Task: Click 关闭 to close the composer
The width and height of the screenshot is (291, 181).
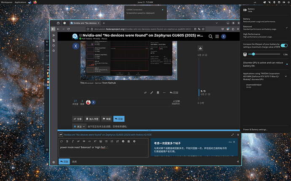Action: point(74,162)
